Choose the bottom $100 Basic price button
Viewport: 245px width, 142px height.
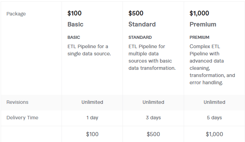click(92, 134)
